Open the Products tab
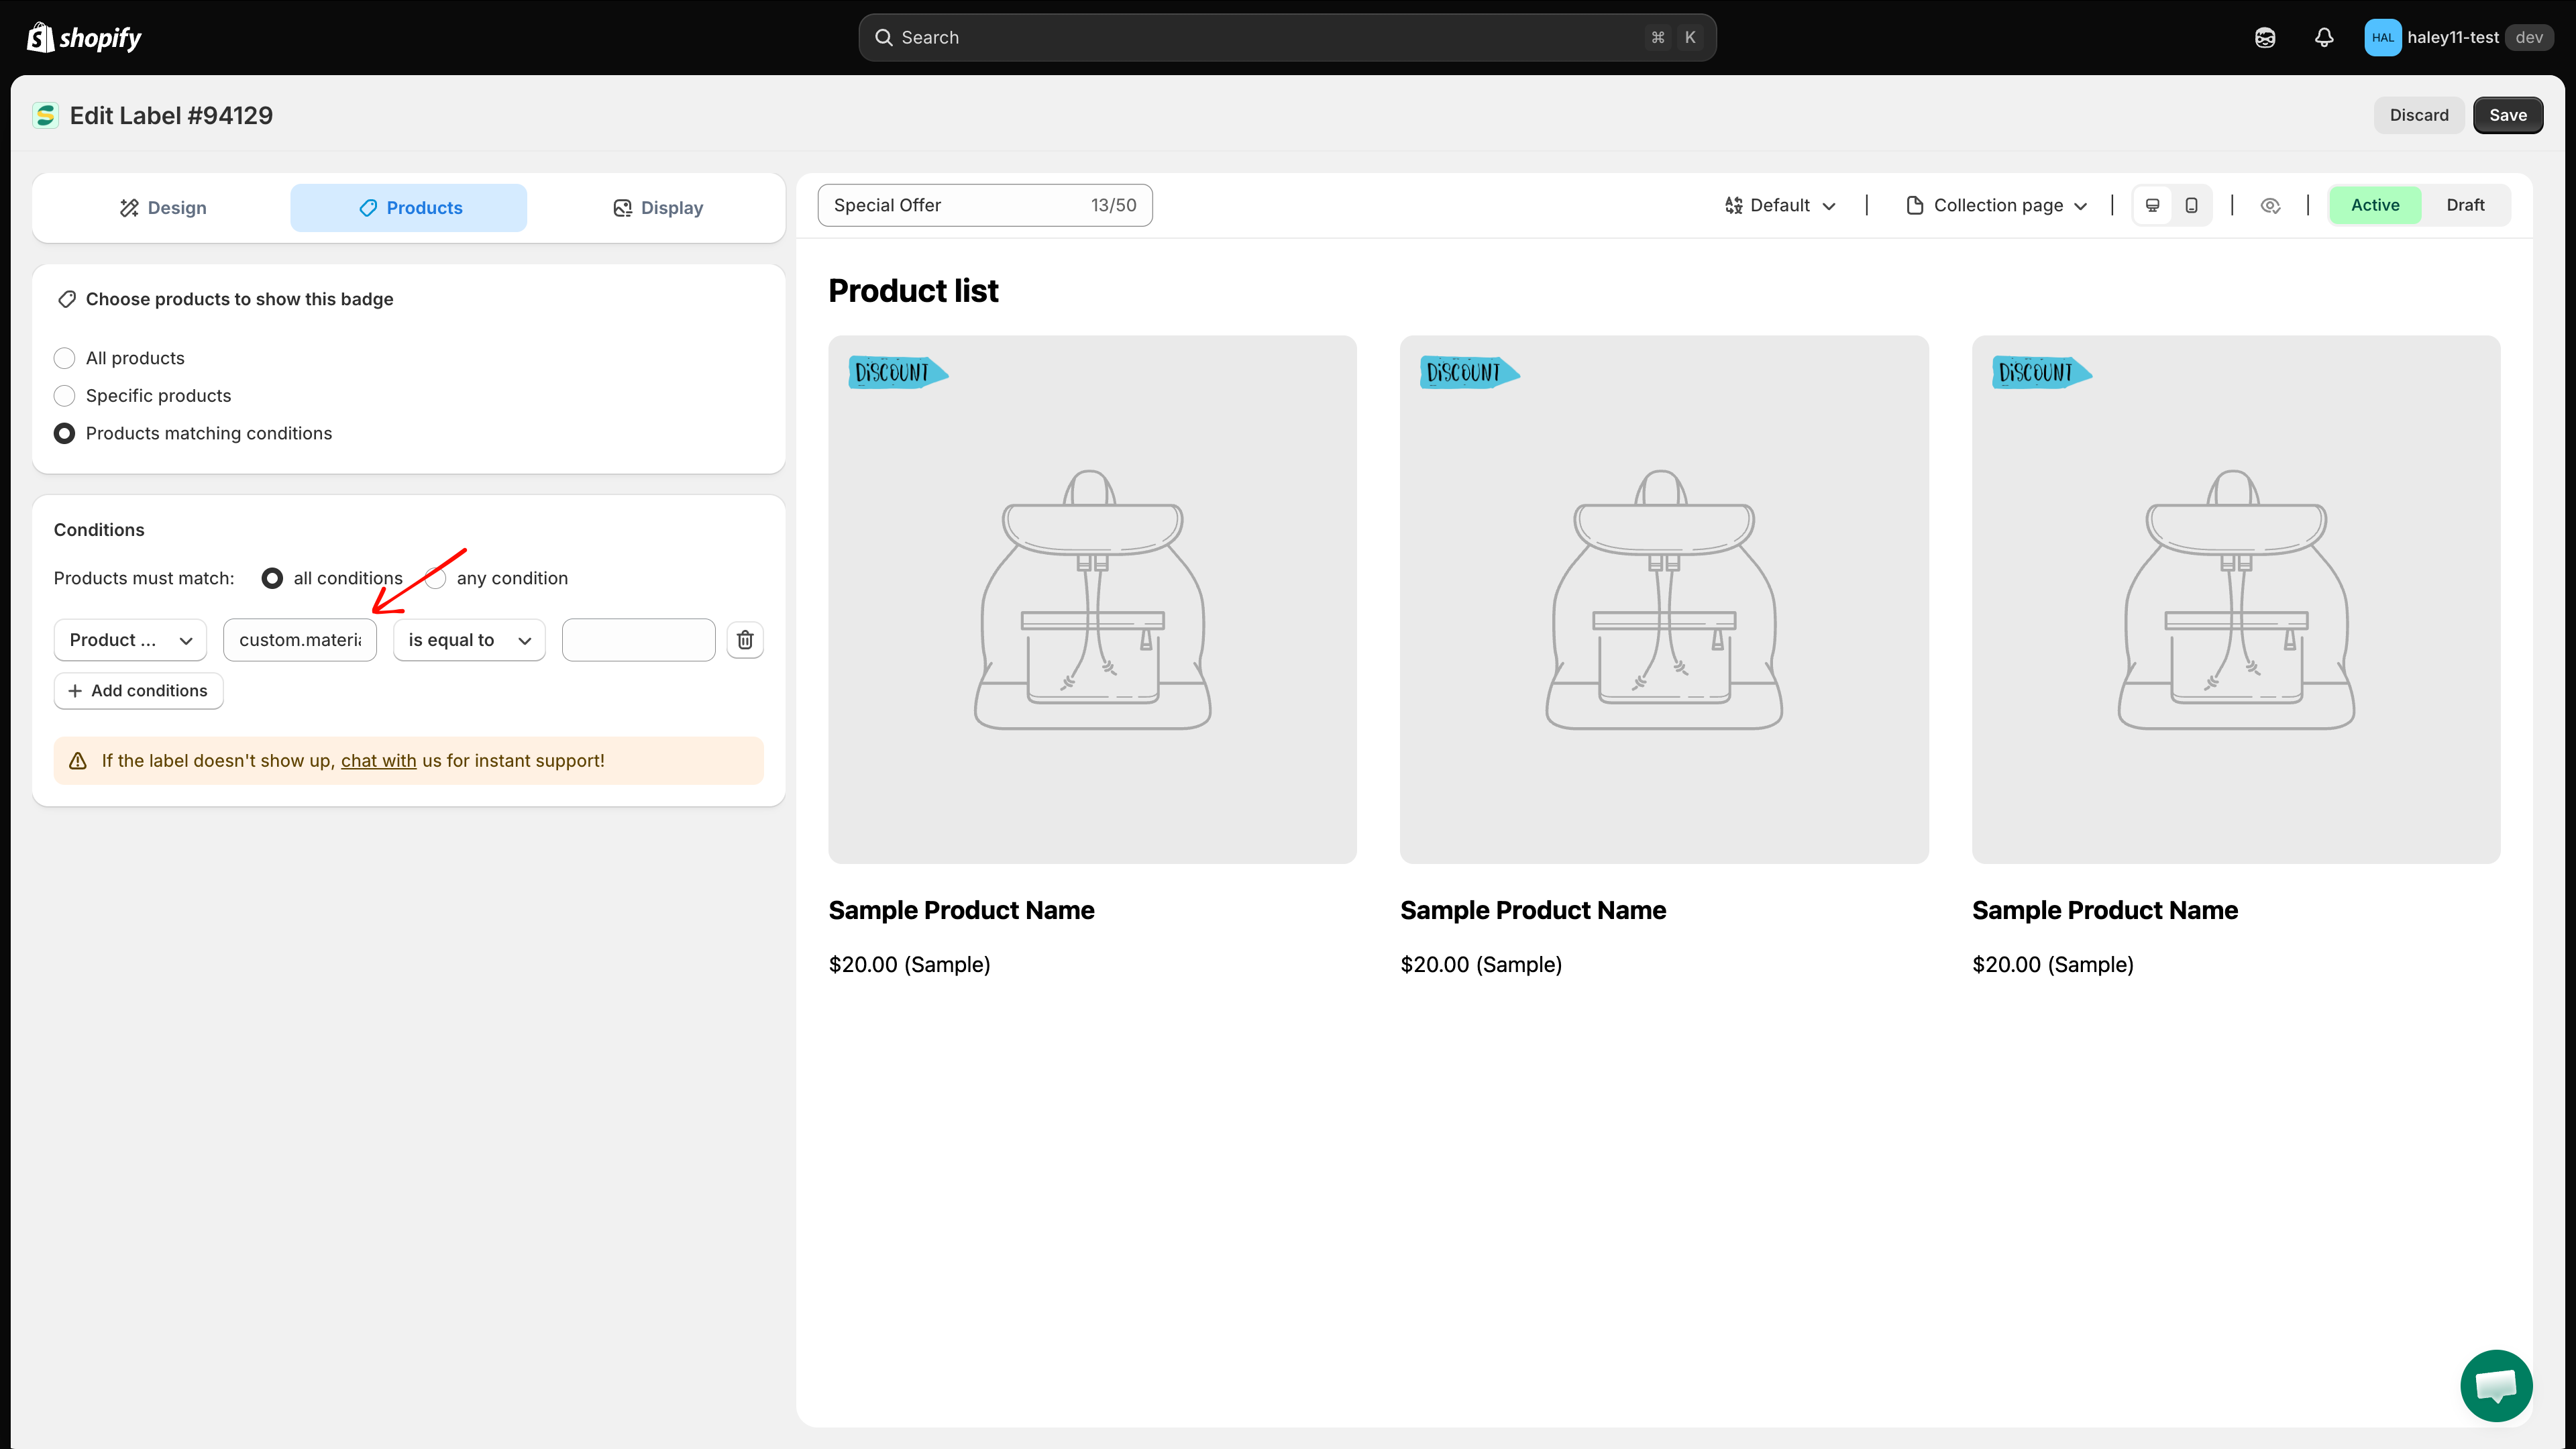The height and width of the screenshot is (1449, 2576). (x=409, y=208)
